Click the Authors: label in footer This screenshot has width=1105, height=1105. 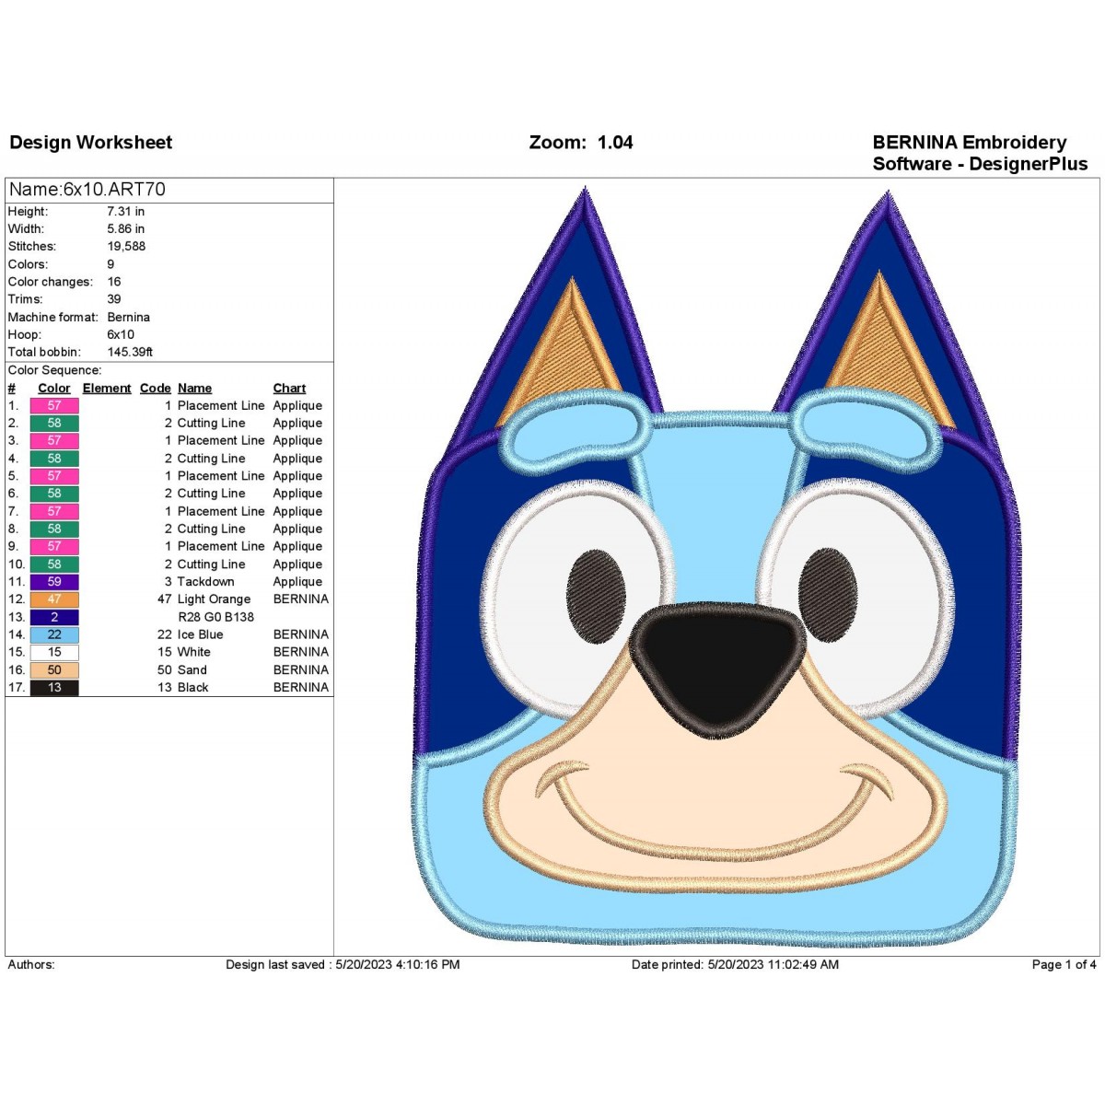tap(31, 965)
